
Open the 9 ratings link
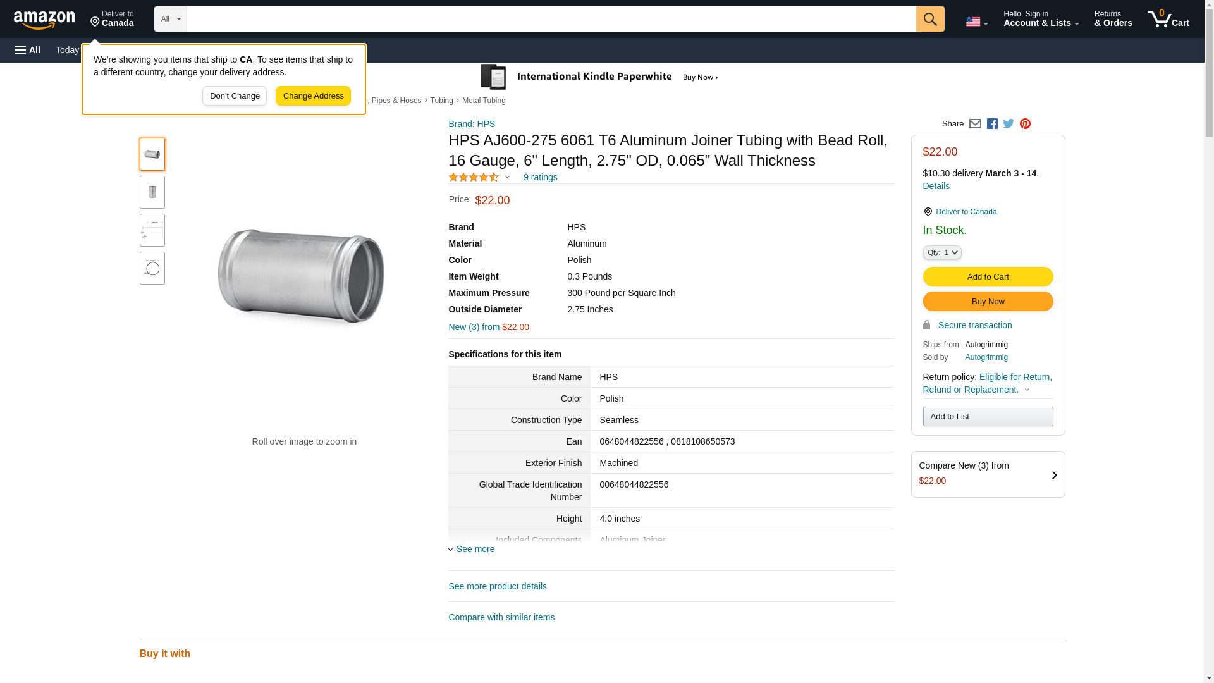[540, 177]
